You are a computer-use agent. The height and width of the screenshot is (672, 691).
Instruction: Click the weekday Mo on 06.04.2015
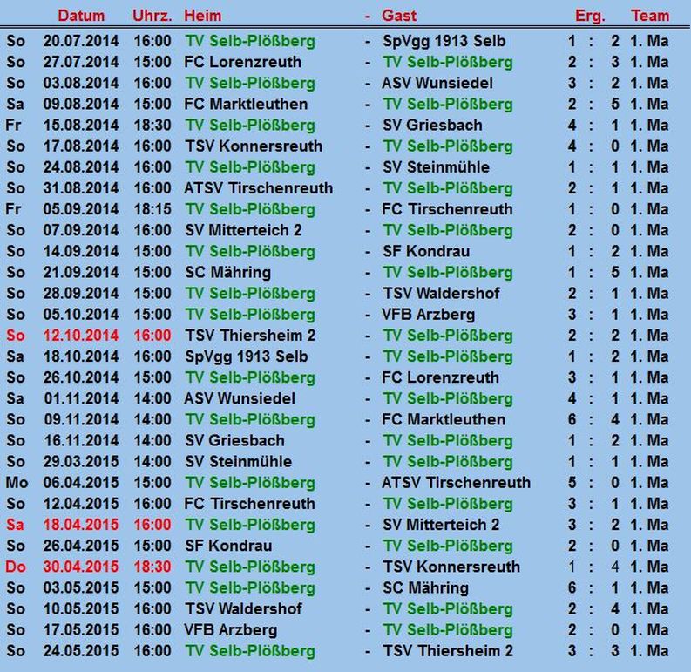pos(17,482)
